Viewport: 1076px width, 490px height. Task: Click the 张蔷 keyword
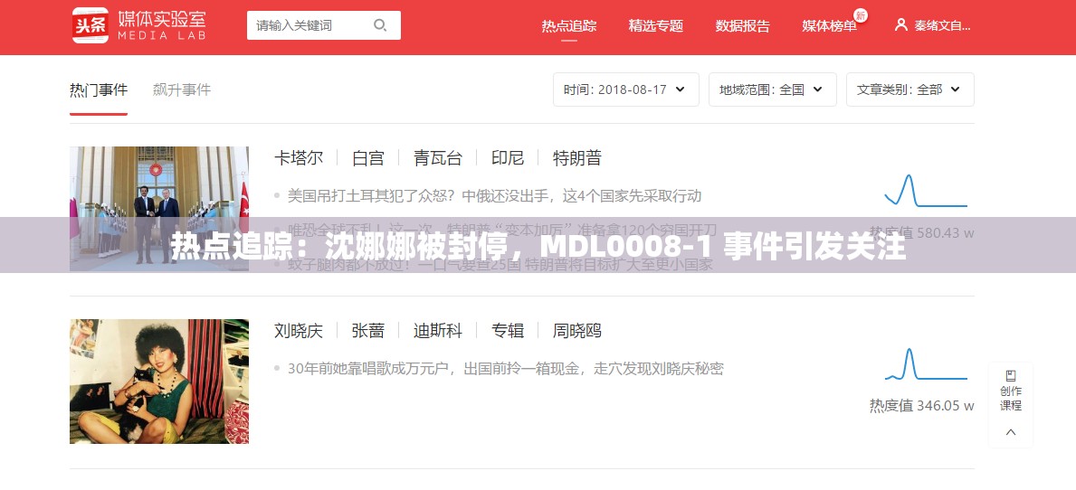(x=367, y=331)
